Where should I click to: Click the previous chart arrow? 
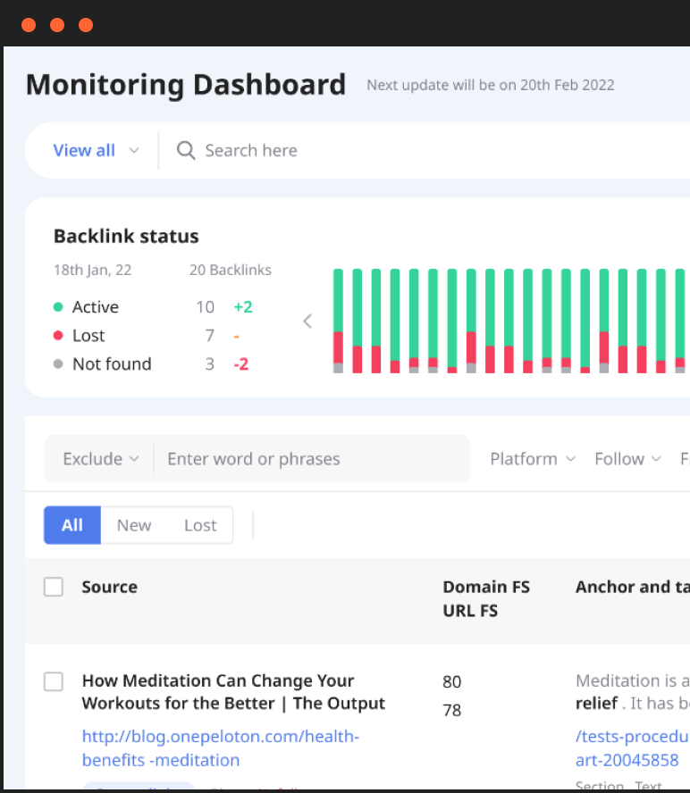click(307, 321)
